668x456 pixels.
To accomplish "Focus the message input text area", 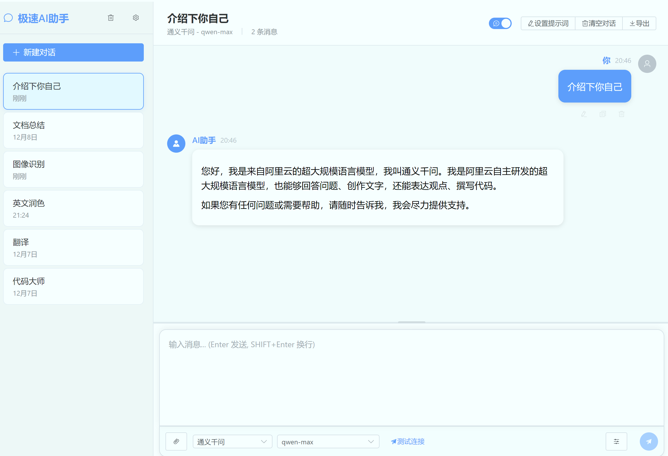I will tap(412, 377).
